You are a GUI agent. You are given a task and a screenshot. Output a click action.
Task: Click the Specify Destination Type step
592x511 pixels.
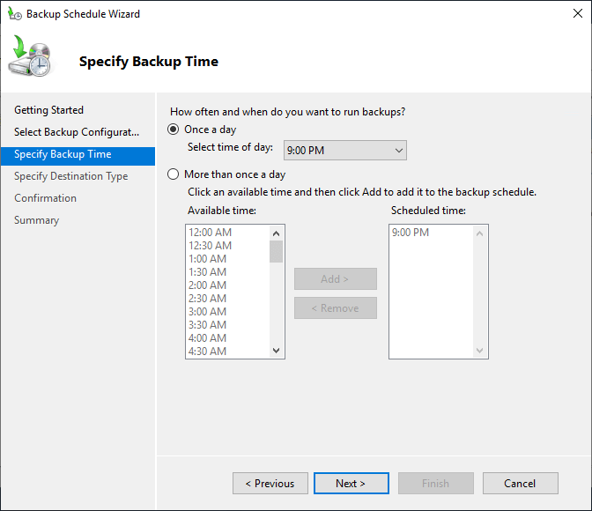click(x=71, y=176)
